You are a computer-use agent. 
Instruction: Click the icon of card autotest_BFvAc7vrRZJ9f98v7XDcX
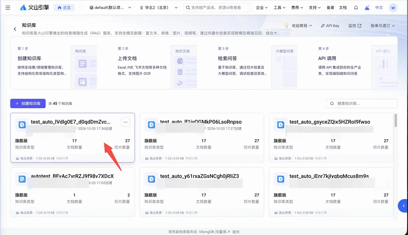pyautogui.click(x=22, y=179)
